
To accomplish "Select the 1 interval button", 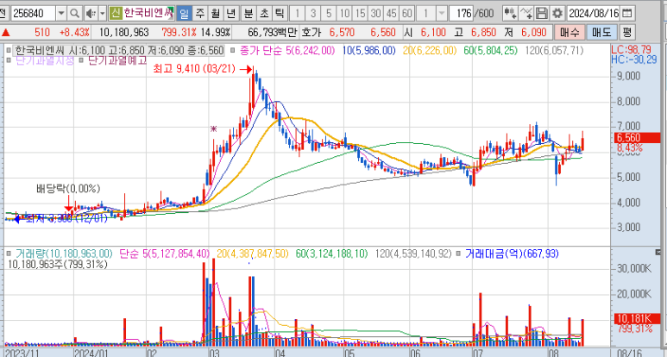I will (298, 14).
